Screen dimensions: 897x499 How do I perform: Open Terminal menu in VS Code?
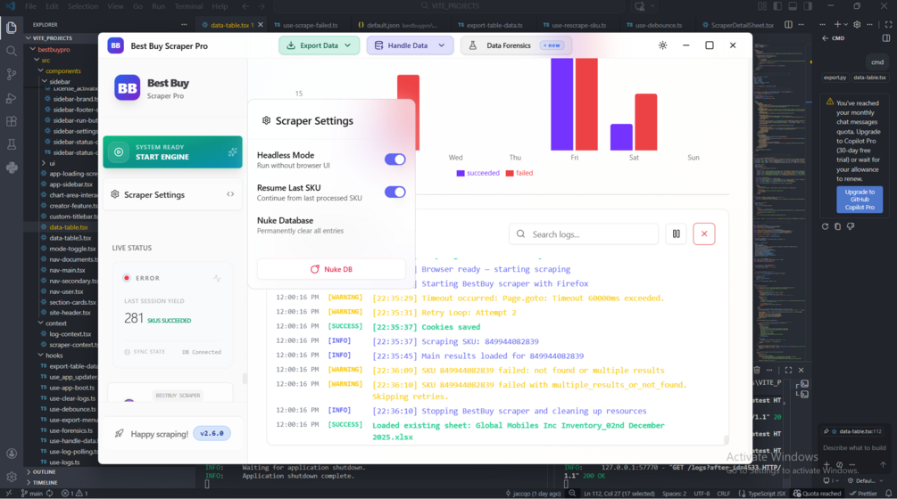[x=188, y=6]
